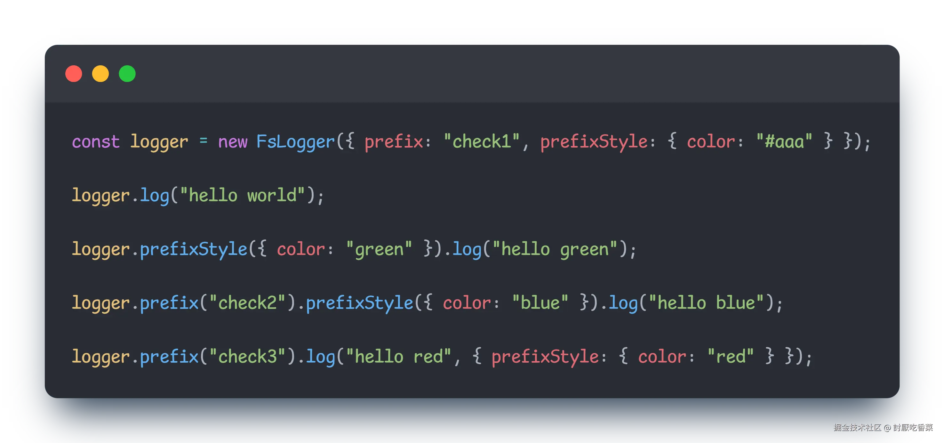Click the "check3" prefix string

pos(247,357)
